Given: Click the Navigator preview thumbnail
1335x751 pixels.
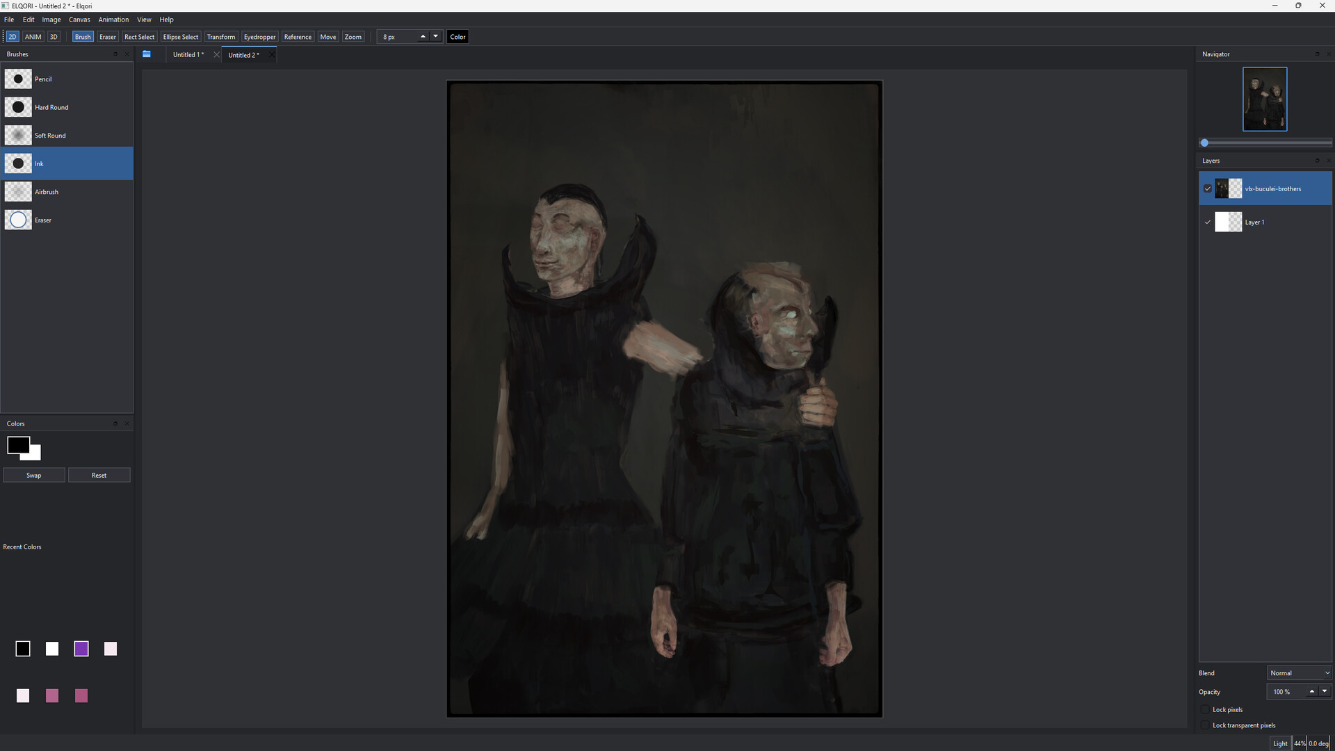Looking at the screenshot, I should tap(1265, 99).
